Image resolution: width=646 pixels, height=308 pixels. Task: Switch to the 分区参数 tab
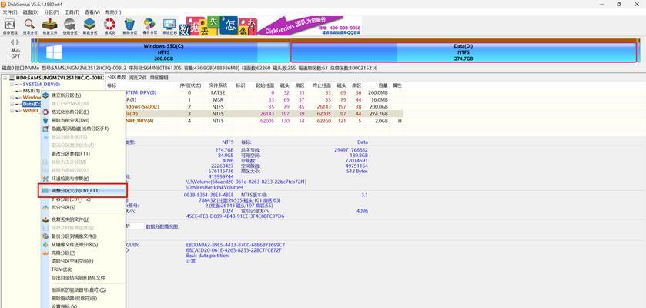click(116, 78)
